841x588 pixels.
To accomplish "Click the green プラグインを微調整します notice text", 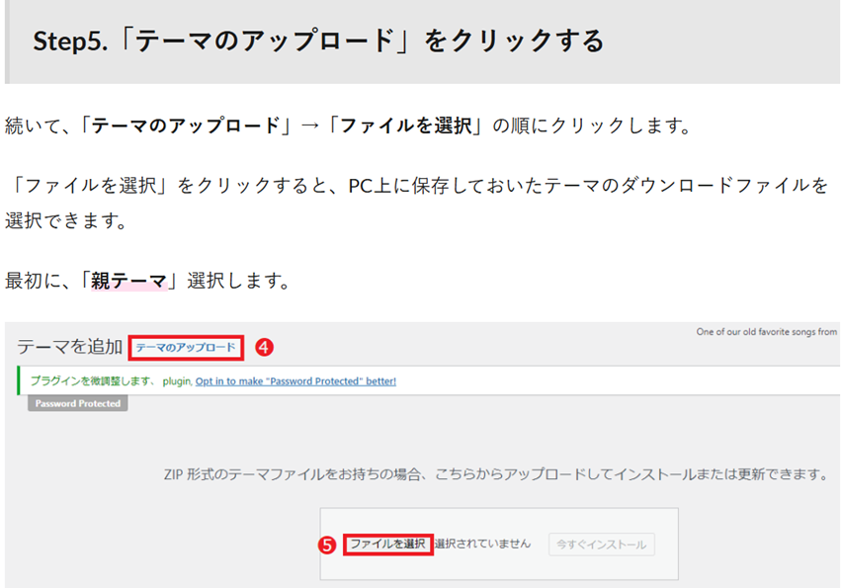I will pyautogui.click(x=91, y=380).
